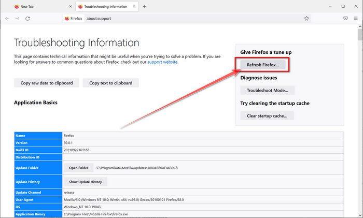The height and width of the screenshot is (218, 363).
Task: Click the Application Basics heading
Action: [36, 103]
